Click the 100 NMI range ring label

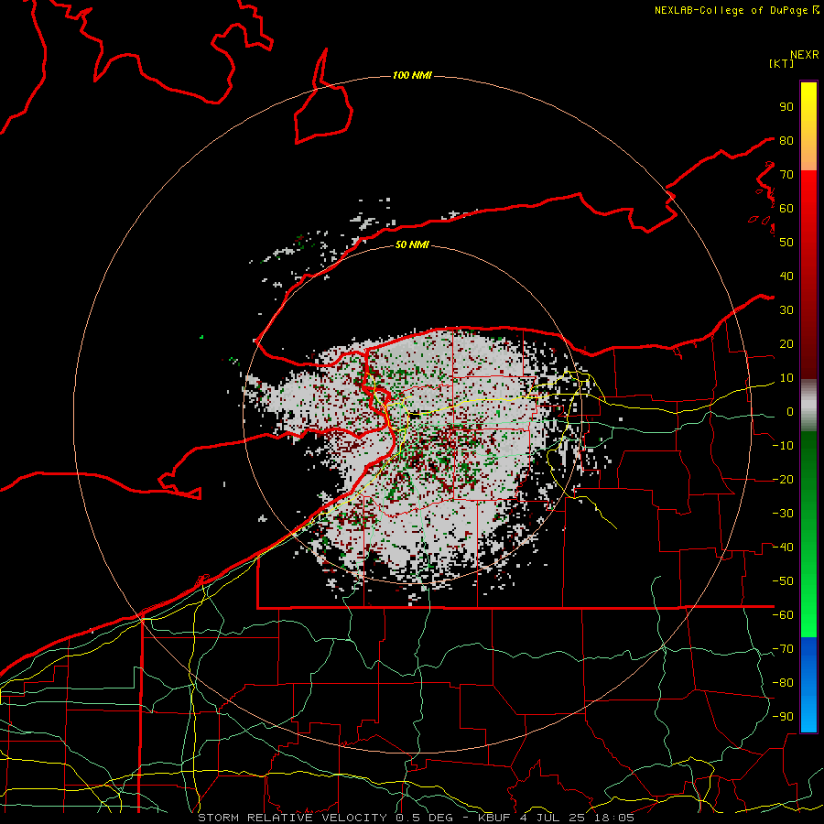pyautogui.click(x=412, y=76)
